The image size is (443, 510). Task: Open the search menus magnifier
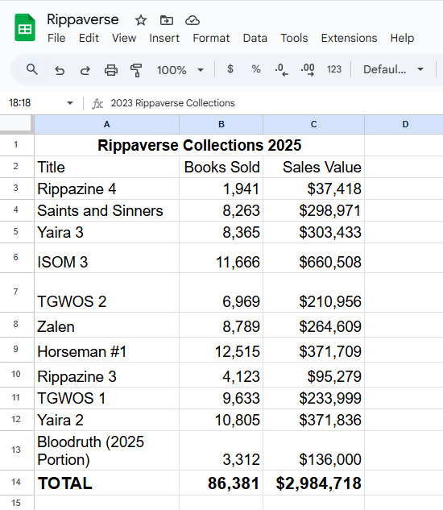(x=32, y=69)
